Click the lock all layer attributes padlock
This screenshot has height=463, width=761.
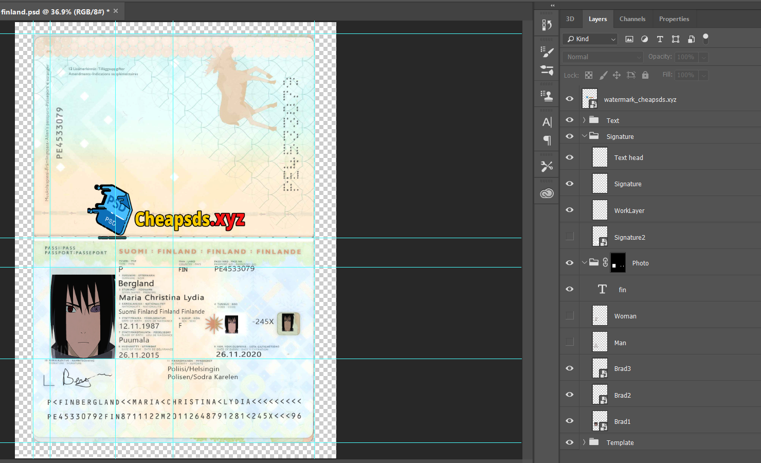click(645, 75)
